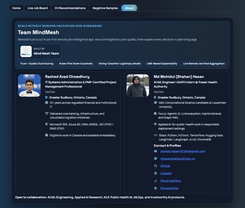The width and height of the screenshot is (245, 208).
Task: Click Md Mohidul Hasan's profile photo
Action: point(138,86)
